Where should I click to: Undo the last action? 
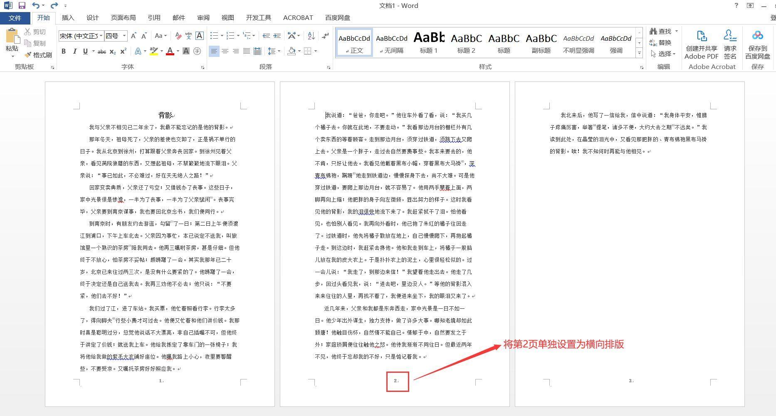click(x=36, y=6)
